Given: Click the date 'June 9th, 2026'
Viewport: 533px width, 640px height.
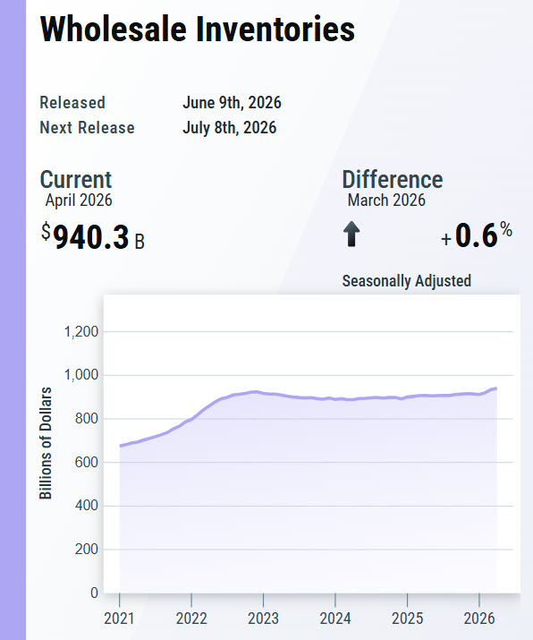Looking at the screenshot, I should 232,102.
